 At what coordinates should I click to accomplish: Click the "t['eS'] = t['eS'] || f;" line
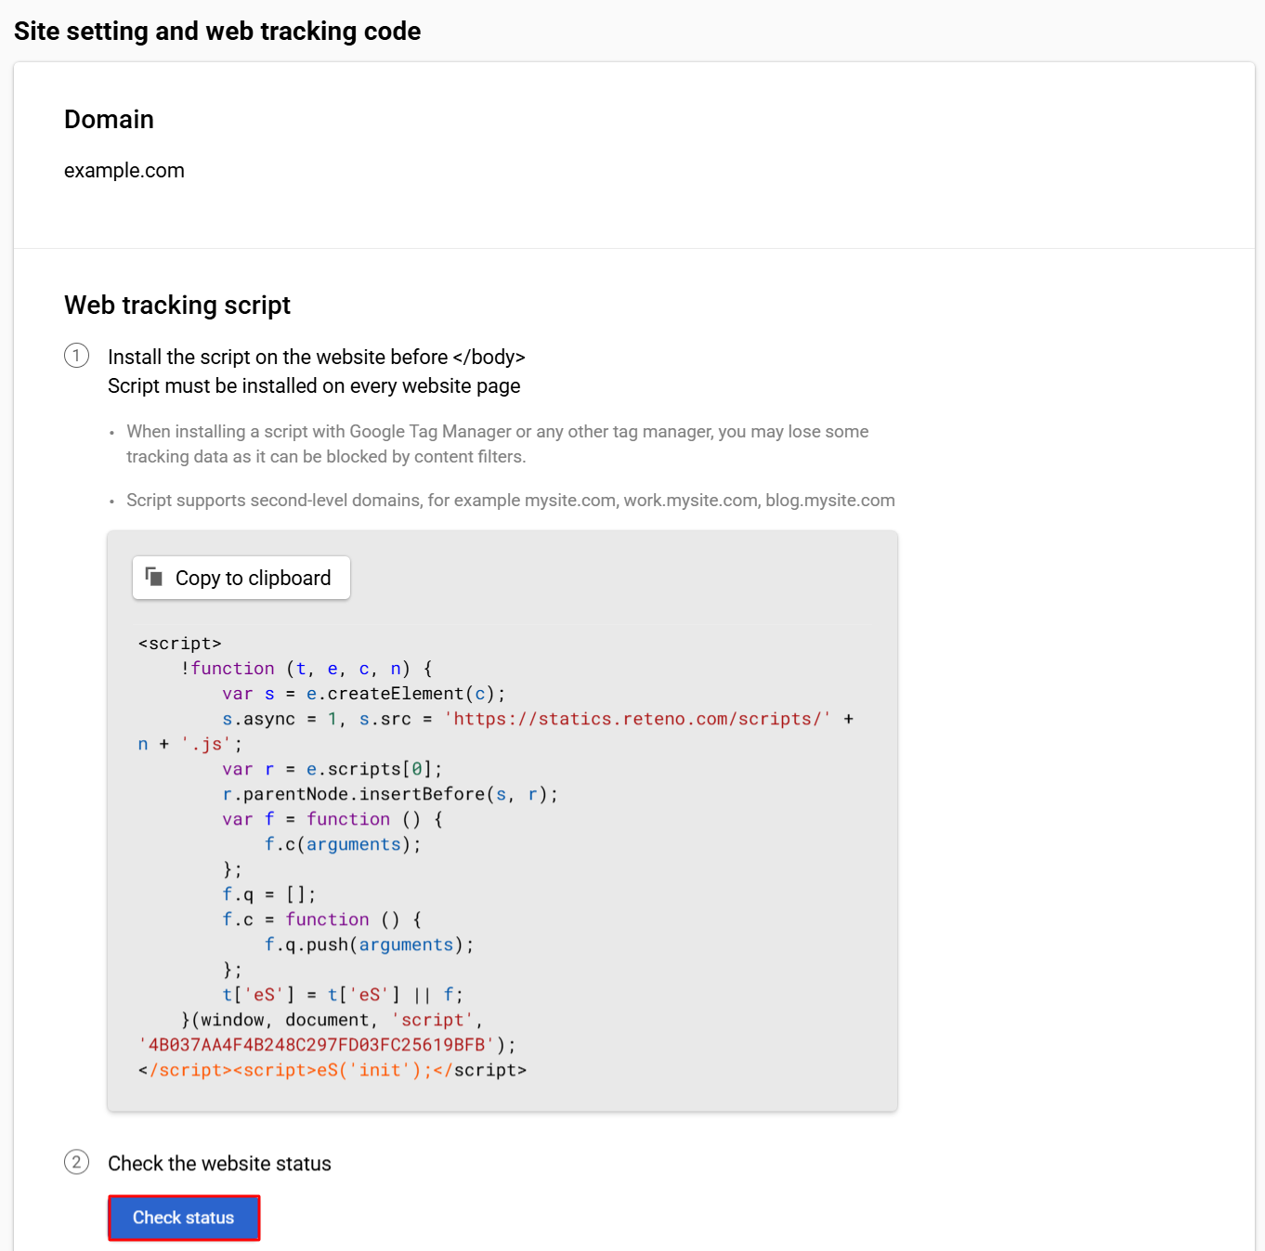click(343, 995)
